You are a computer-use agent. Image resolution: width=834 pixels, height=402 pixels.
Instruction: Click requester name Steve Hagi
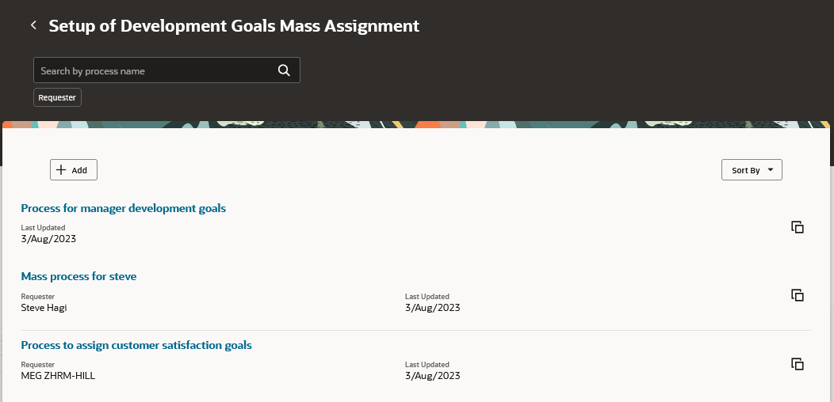[x=44, y=308]
